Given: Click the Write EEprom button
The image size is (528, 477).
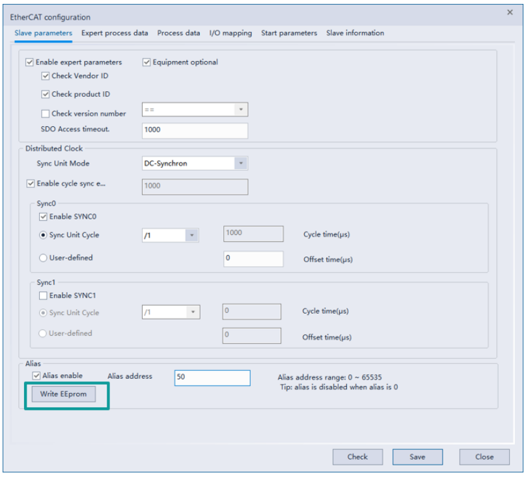Looking at the screenshot, I should (x=63, y=394).
